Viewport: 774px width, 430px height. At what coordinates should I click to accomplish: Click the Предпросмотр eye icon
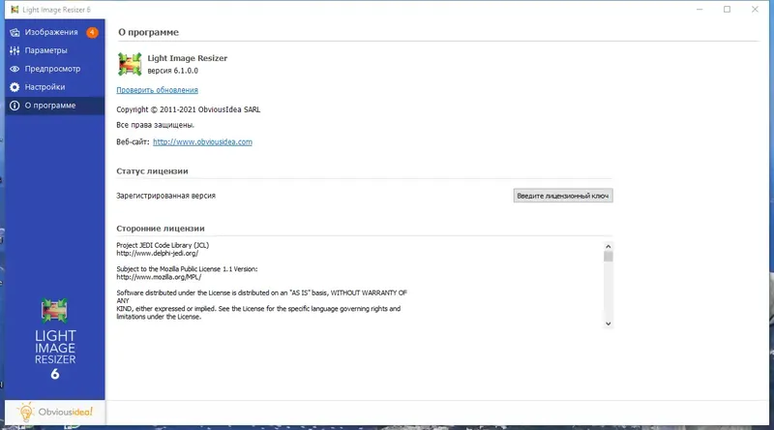click(15, 69)
